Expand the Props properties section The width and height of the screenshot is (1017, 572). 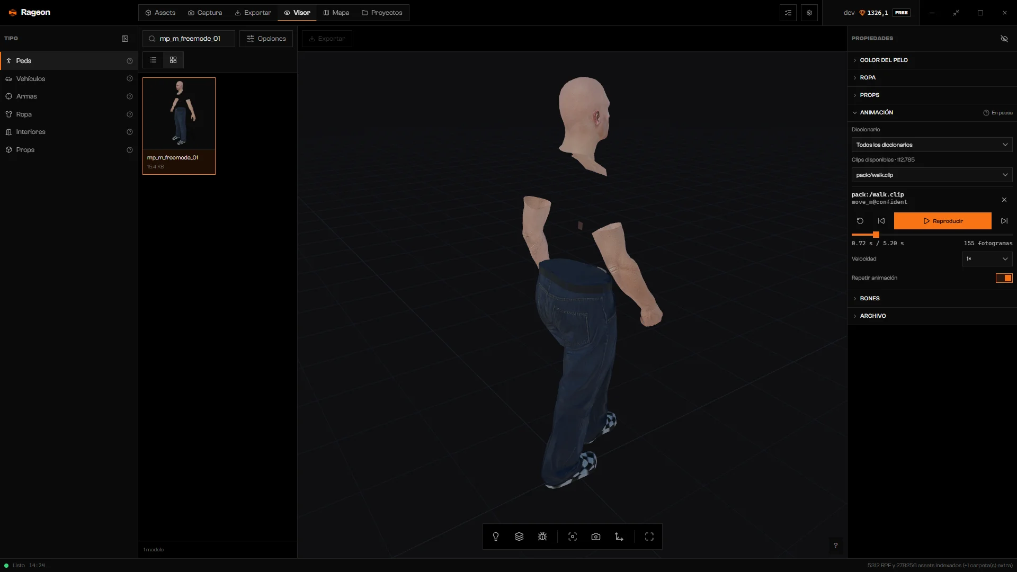tap(932, 95)
